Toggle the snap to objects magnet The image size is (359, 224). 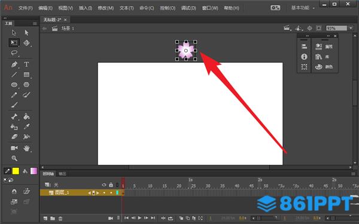14,191
